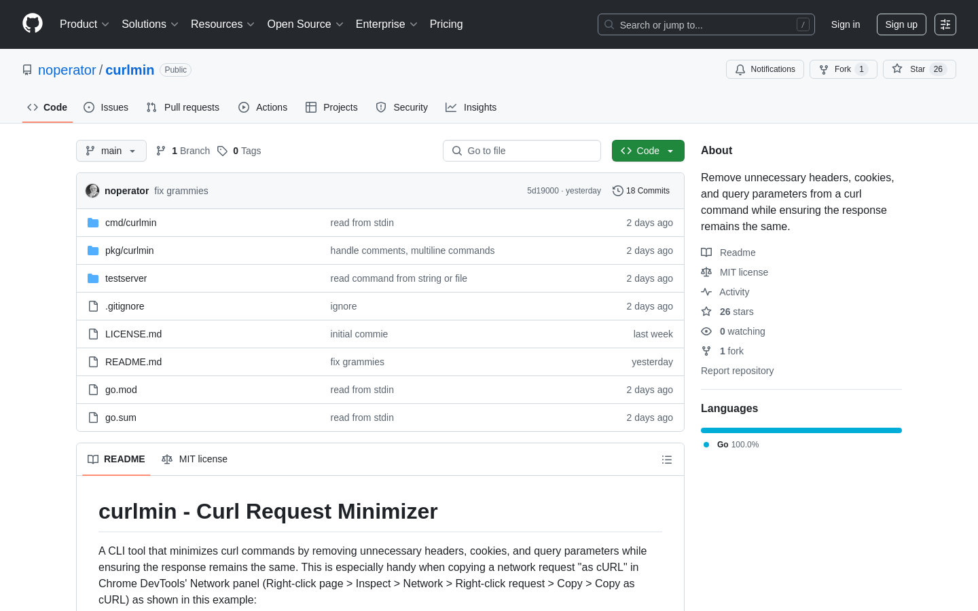This screenshot has height=611, width=978.
Task: Open the testserver folder name
Action: [126, 278]
